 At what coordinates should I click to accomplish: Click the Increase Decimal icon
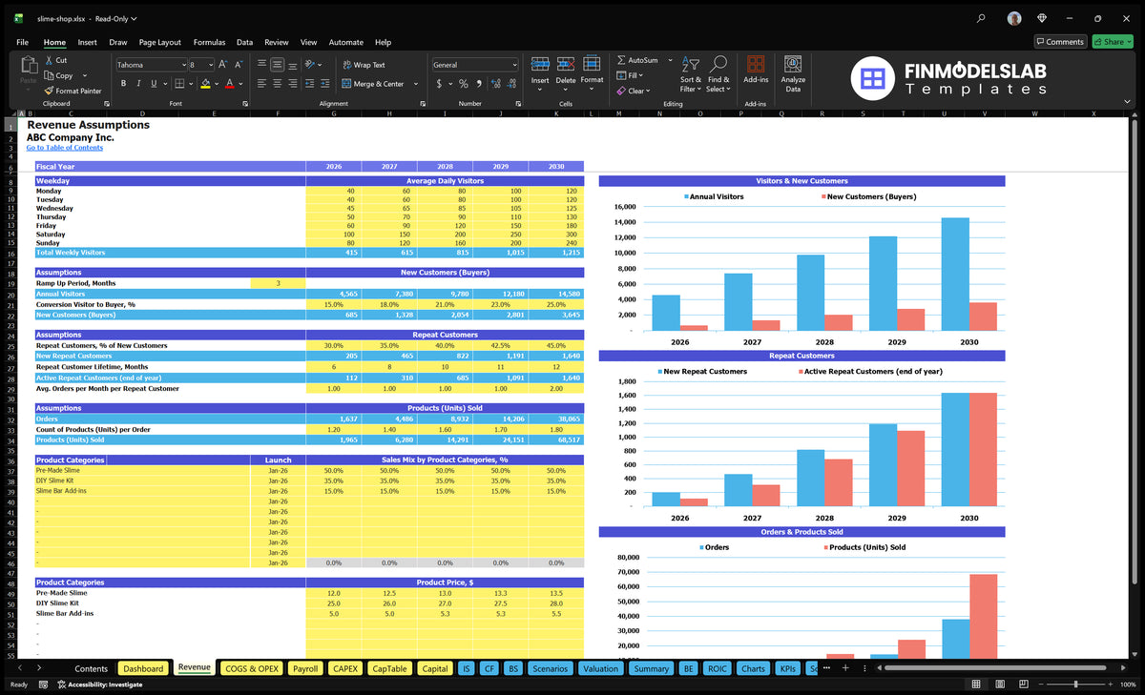point(497,84)
